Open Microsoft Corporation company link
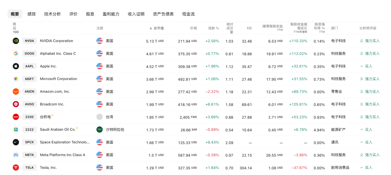 pos(59,79)
